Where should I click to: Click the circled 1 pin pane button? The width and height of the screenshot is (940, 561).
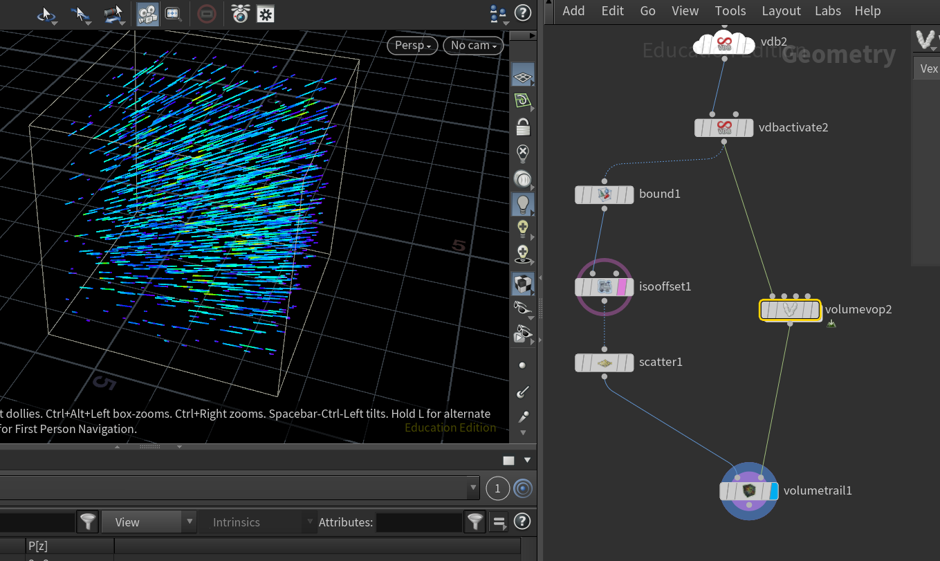497,488
